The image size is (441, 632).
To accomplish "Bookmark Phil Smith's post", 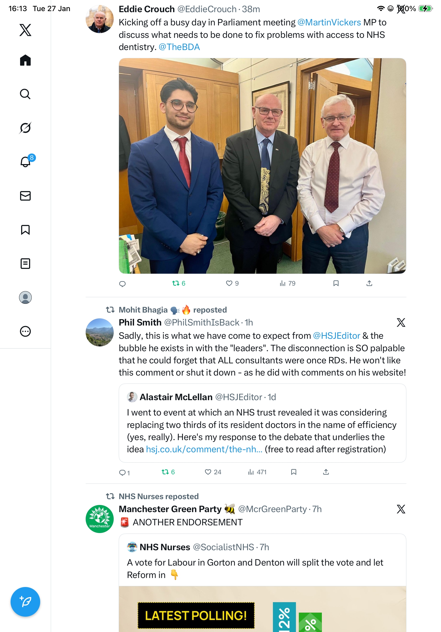I will pos(294,472).
